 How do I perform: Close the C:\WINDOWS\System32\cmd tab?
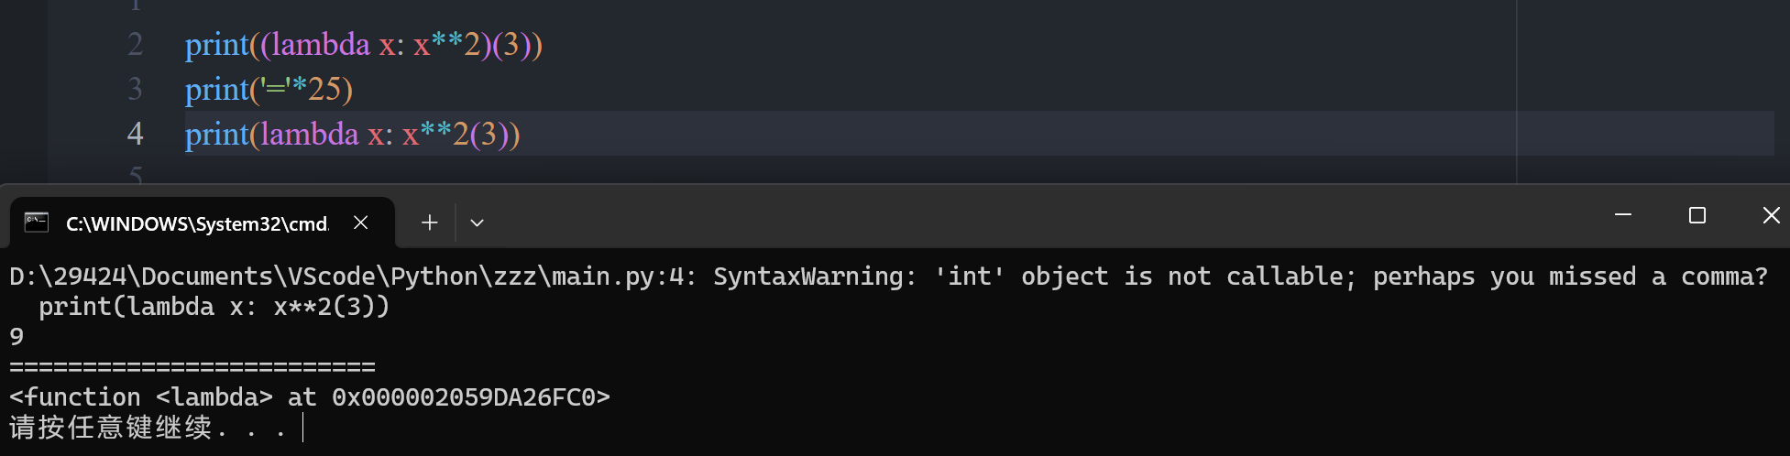[x=361, y=223]
